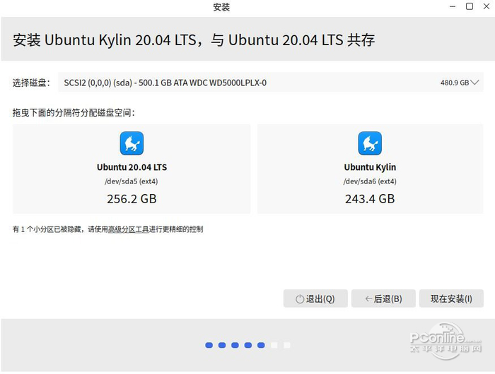Click the Ubuntu 20.04 LTS partition icon
495x374 pixels.
point(132,144)
